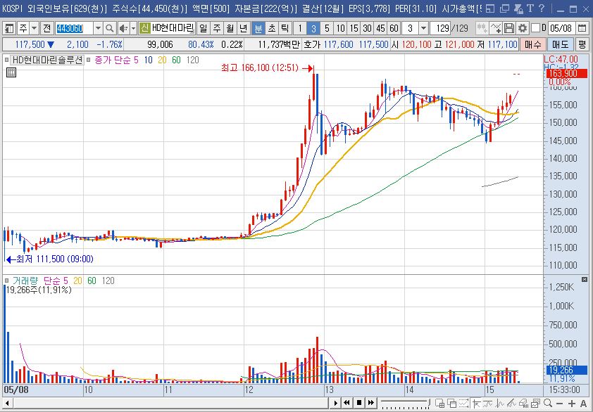Toggle the HD현대마린솔루션 series legend marker
Viewport: 593px width, 412px height.
pyautogui.click(x=6, y=60)
